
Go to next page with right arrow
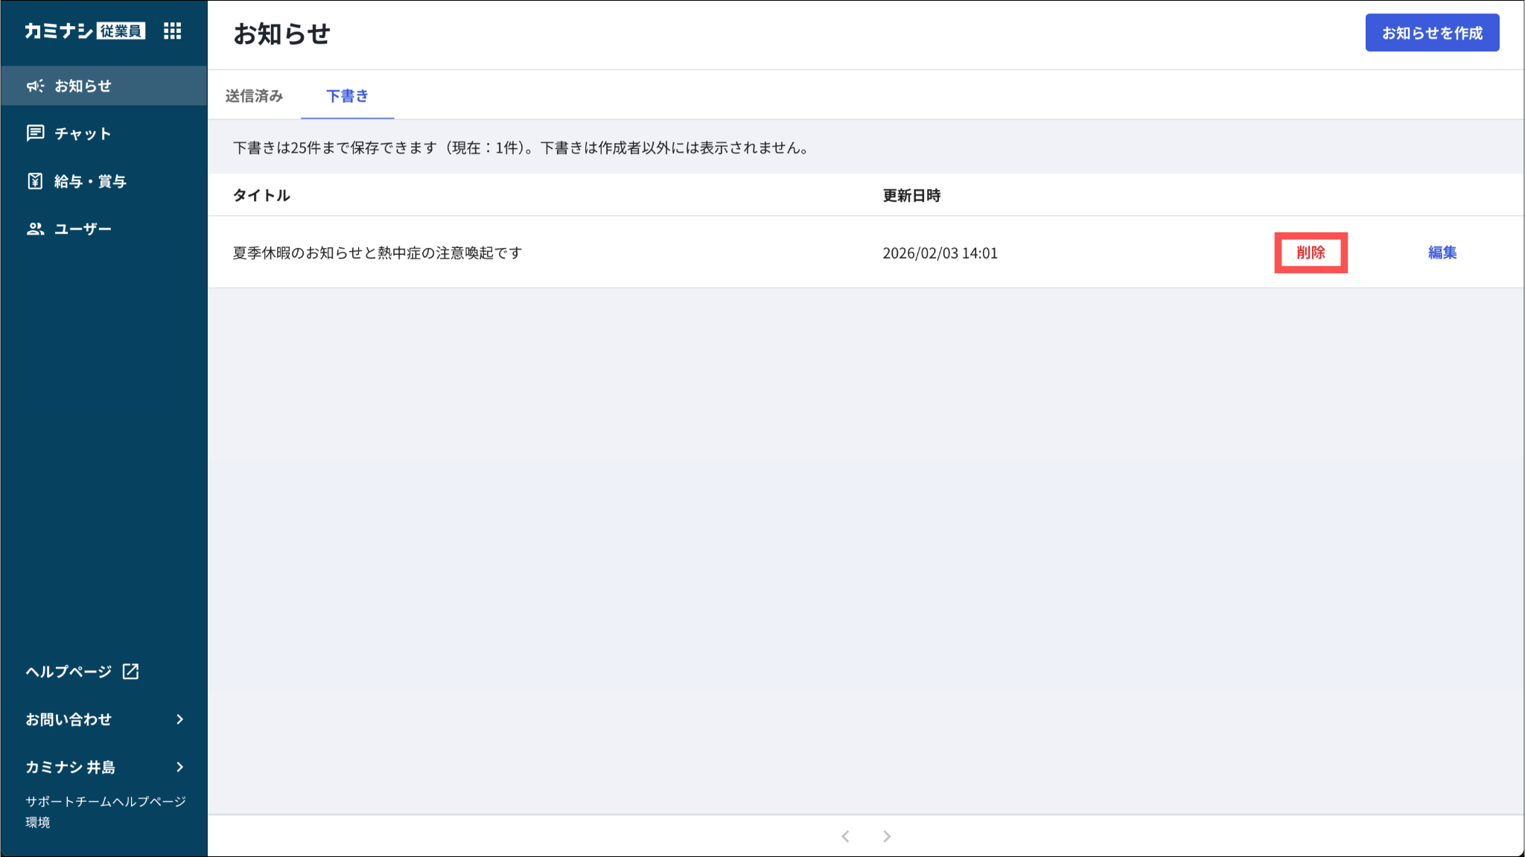[x=887, y=836]
